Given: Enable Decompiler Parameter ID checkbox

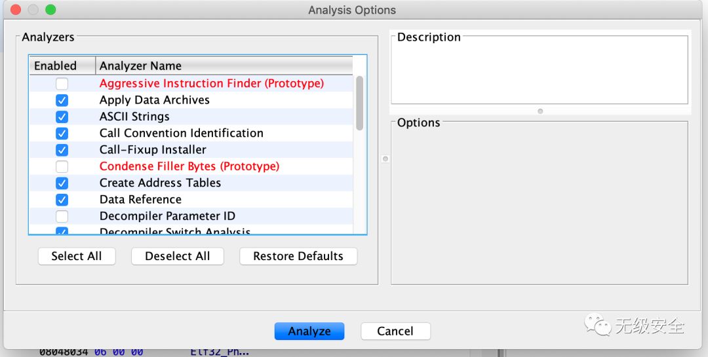Looking at the screenshot, I should [62, 216].
